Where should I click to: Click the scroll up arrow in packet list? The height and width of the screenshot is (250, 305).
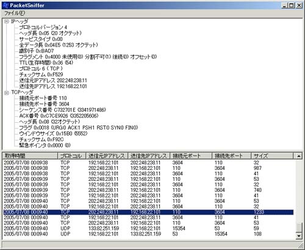299,156
